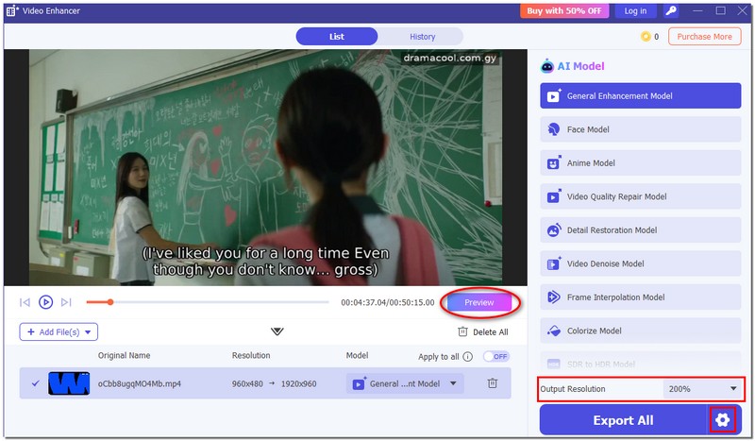
Task: Uncheck the oCbb8ugqMO4Mb.mp4 file checkmark
Action: point(35,383)
